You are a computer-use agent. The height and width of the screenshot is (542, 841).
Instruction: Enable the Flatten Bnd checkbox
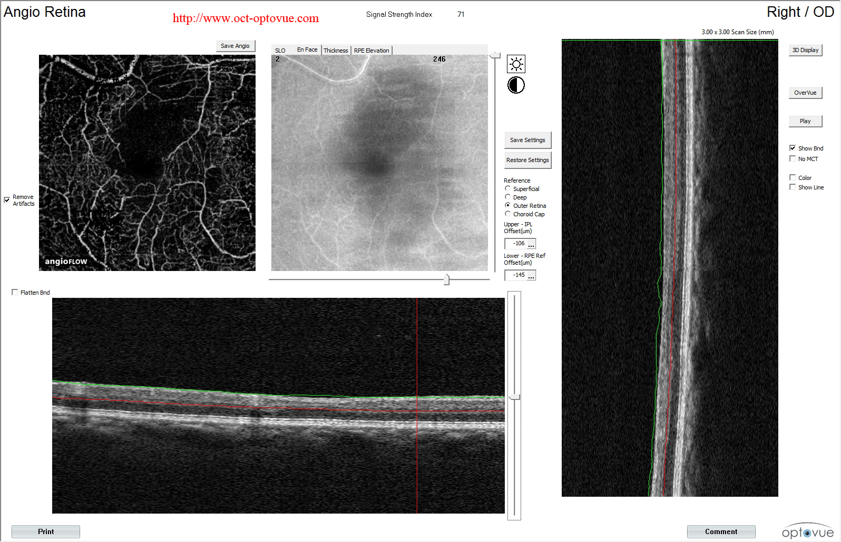[x=15, y=293]
